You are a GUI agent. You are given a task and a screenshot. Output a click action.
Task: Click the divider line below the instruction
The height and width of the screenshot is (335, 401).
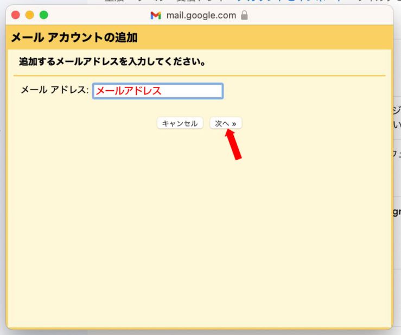[199, 75]
